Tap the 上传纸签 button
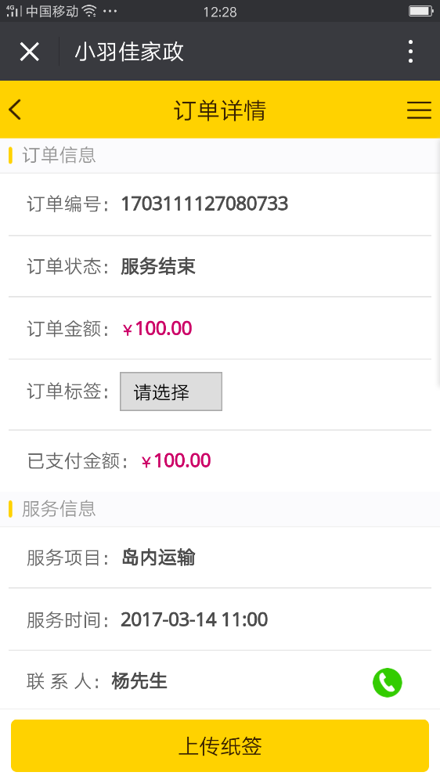The image size is (440, 783). (220, 745)
